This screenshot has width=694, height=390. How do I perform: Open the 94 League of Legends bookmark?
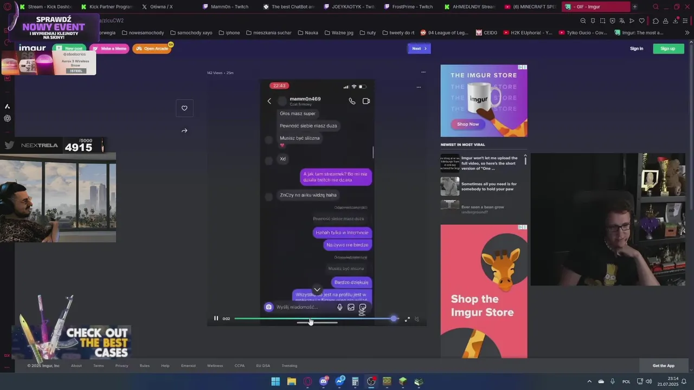coord(445,32)
